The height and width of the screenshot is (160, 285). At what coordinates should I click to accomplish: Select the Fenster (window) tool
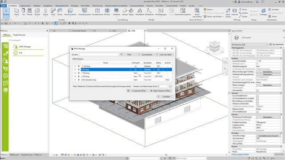(30, 12)
